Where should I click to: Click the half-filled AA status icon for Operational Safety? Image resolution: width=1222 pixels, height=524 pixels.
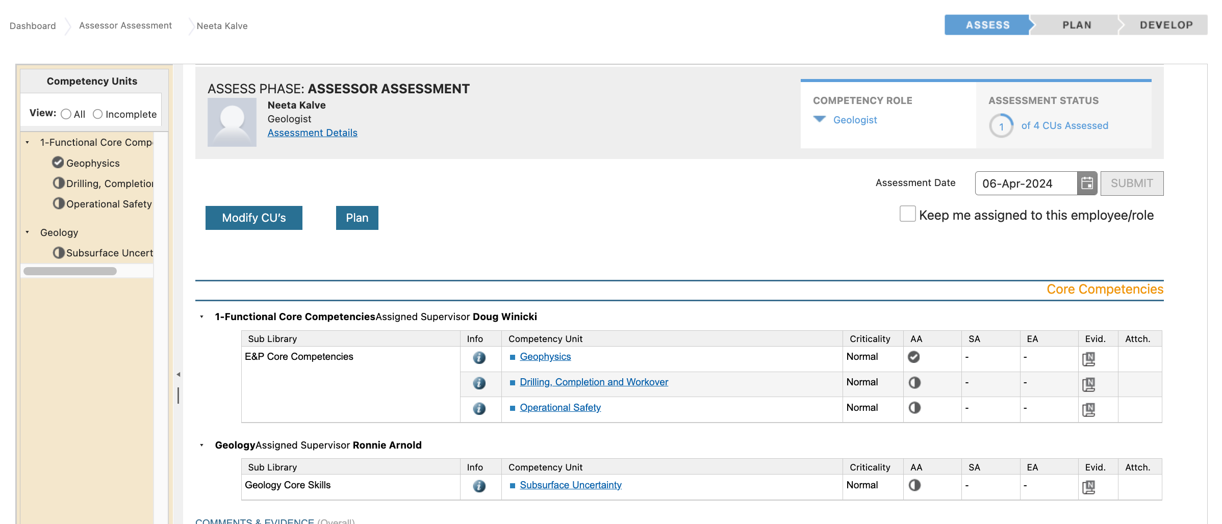[x=914, y=408]
